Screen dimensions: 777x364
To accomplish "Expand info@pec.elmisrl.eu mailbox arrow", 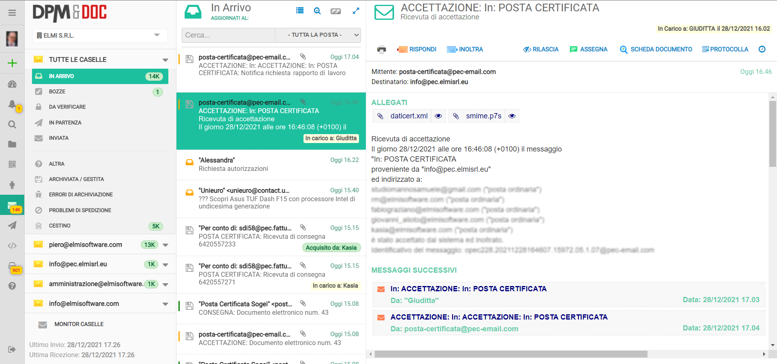I will [x=165, y=265].
